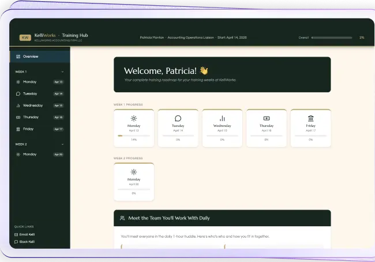Click the Wednesday chart card icon

[x=222, y=118]
